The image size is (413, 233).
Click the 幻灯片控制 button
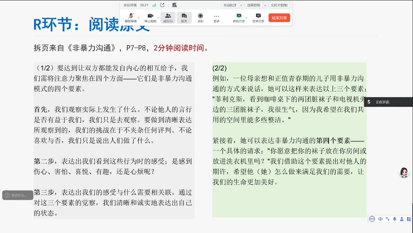tap(279, 5)
